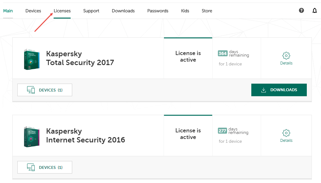Click 'License is active' for Total Security 2017
Screen dimensions: 321x183
[188, 56]
